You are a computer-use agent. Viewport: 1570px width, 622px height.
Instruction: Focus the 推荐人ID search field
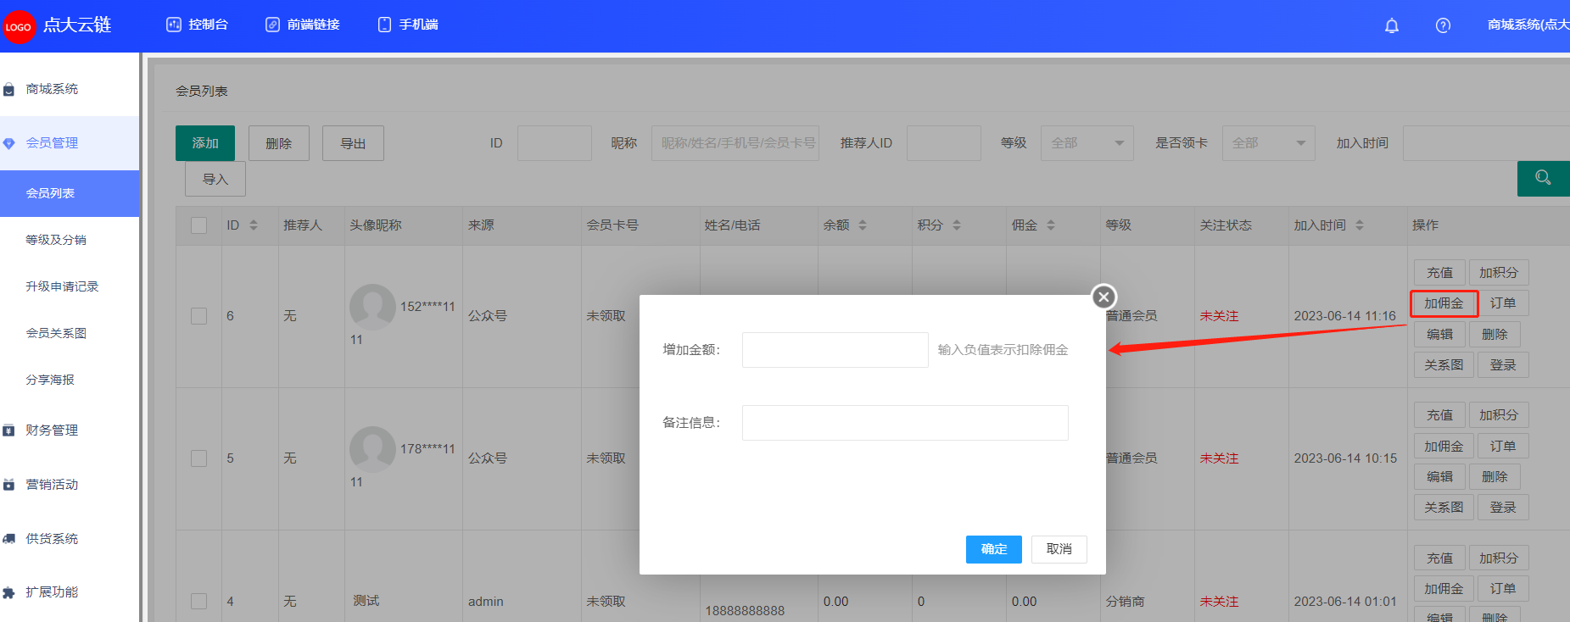tap(944, 143)
